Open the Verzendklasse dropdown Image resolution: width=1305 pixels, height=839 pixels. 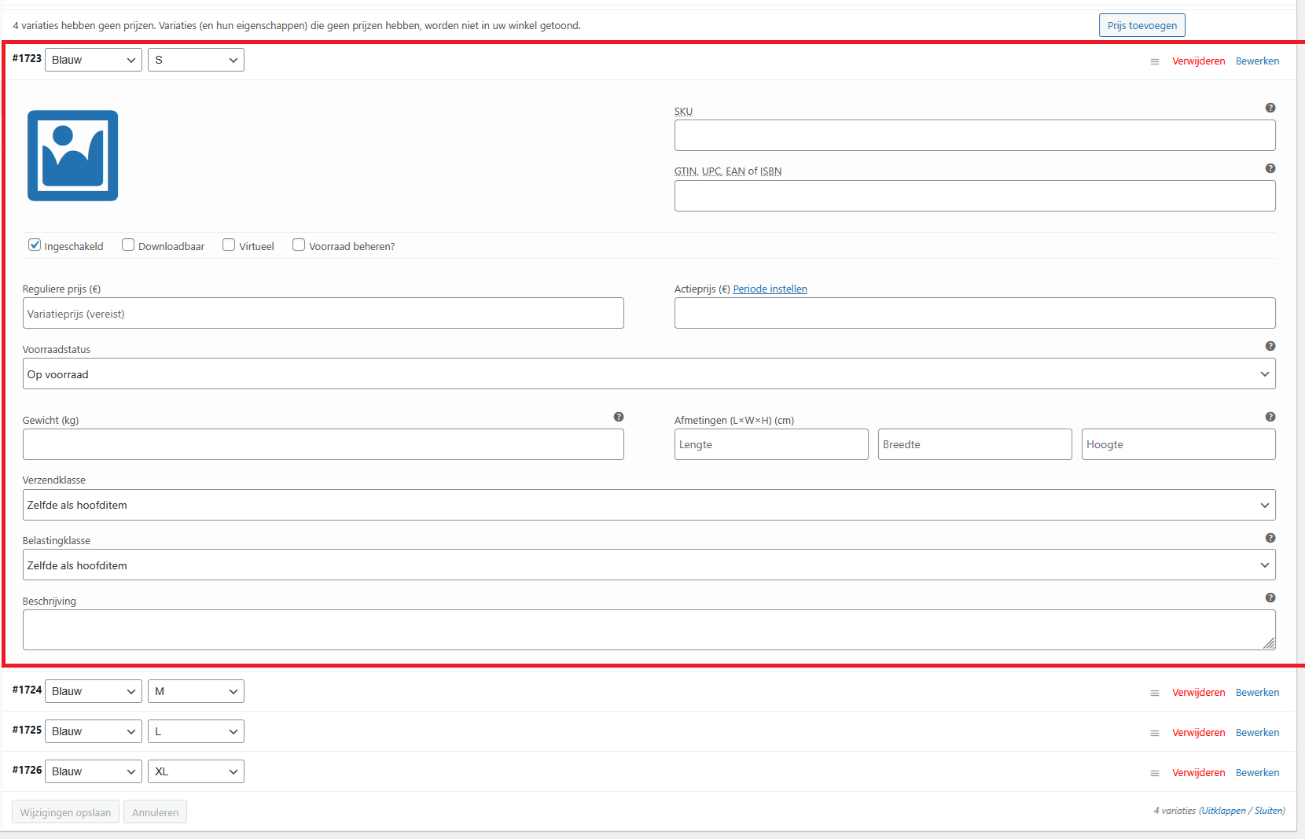pyautogui.click(x=649, y=505)
